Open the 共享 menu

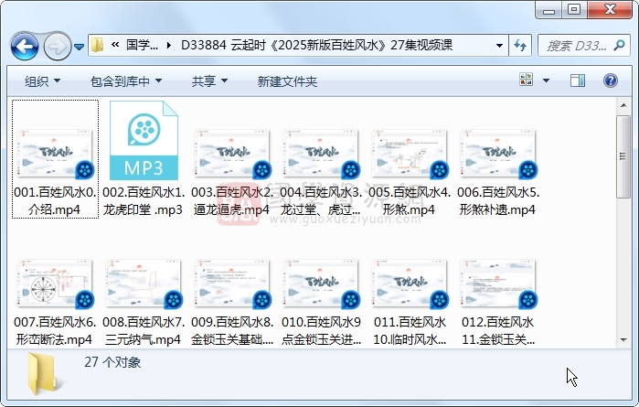tap(209, 81)
